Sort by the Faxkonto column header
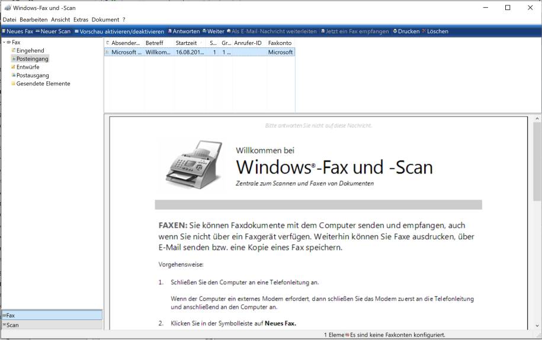The image size is (542, 340). pos(280,43)
